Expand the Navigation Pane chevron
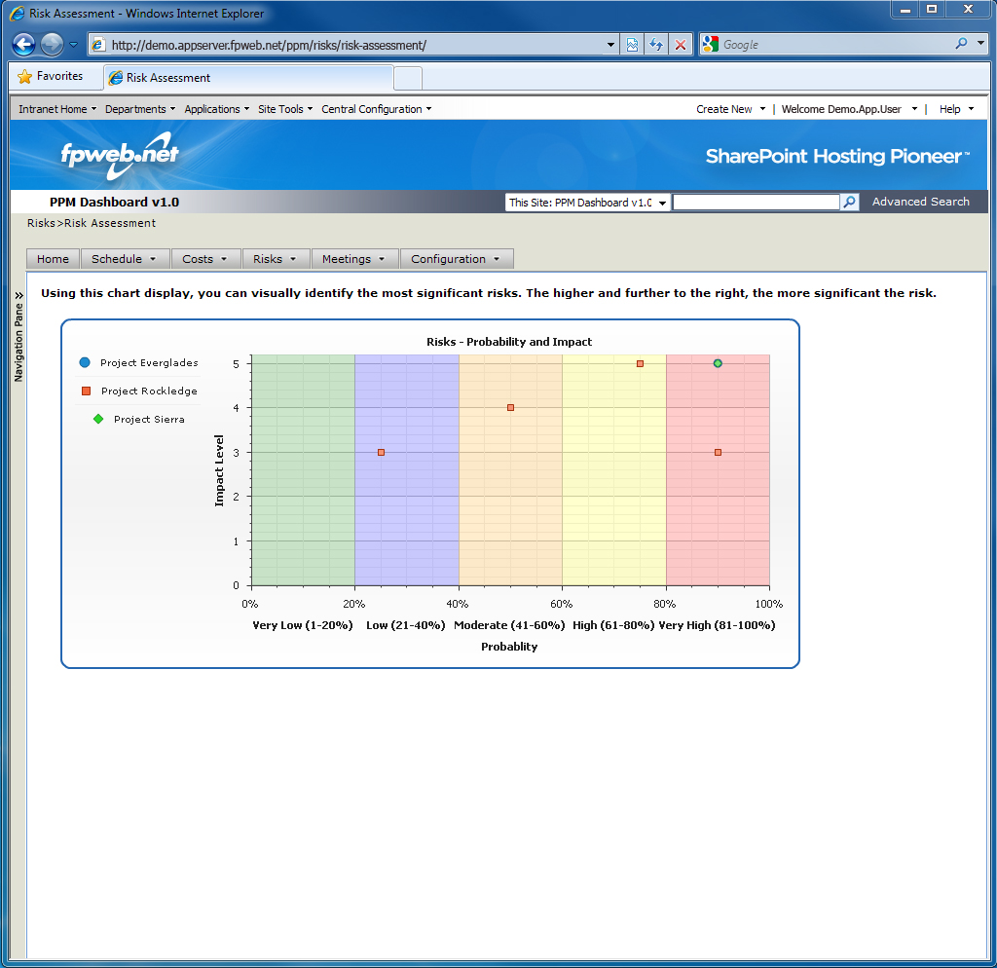Viewport: 997px width, 968px height. [18, 295]
